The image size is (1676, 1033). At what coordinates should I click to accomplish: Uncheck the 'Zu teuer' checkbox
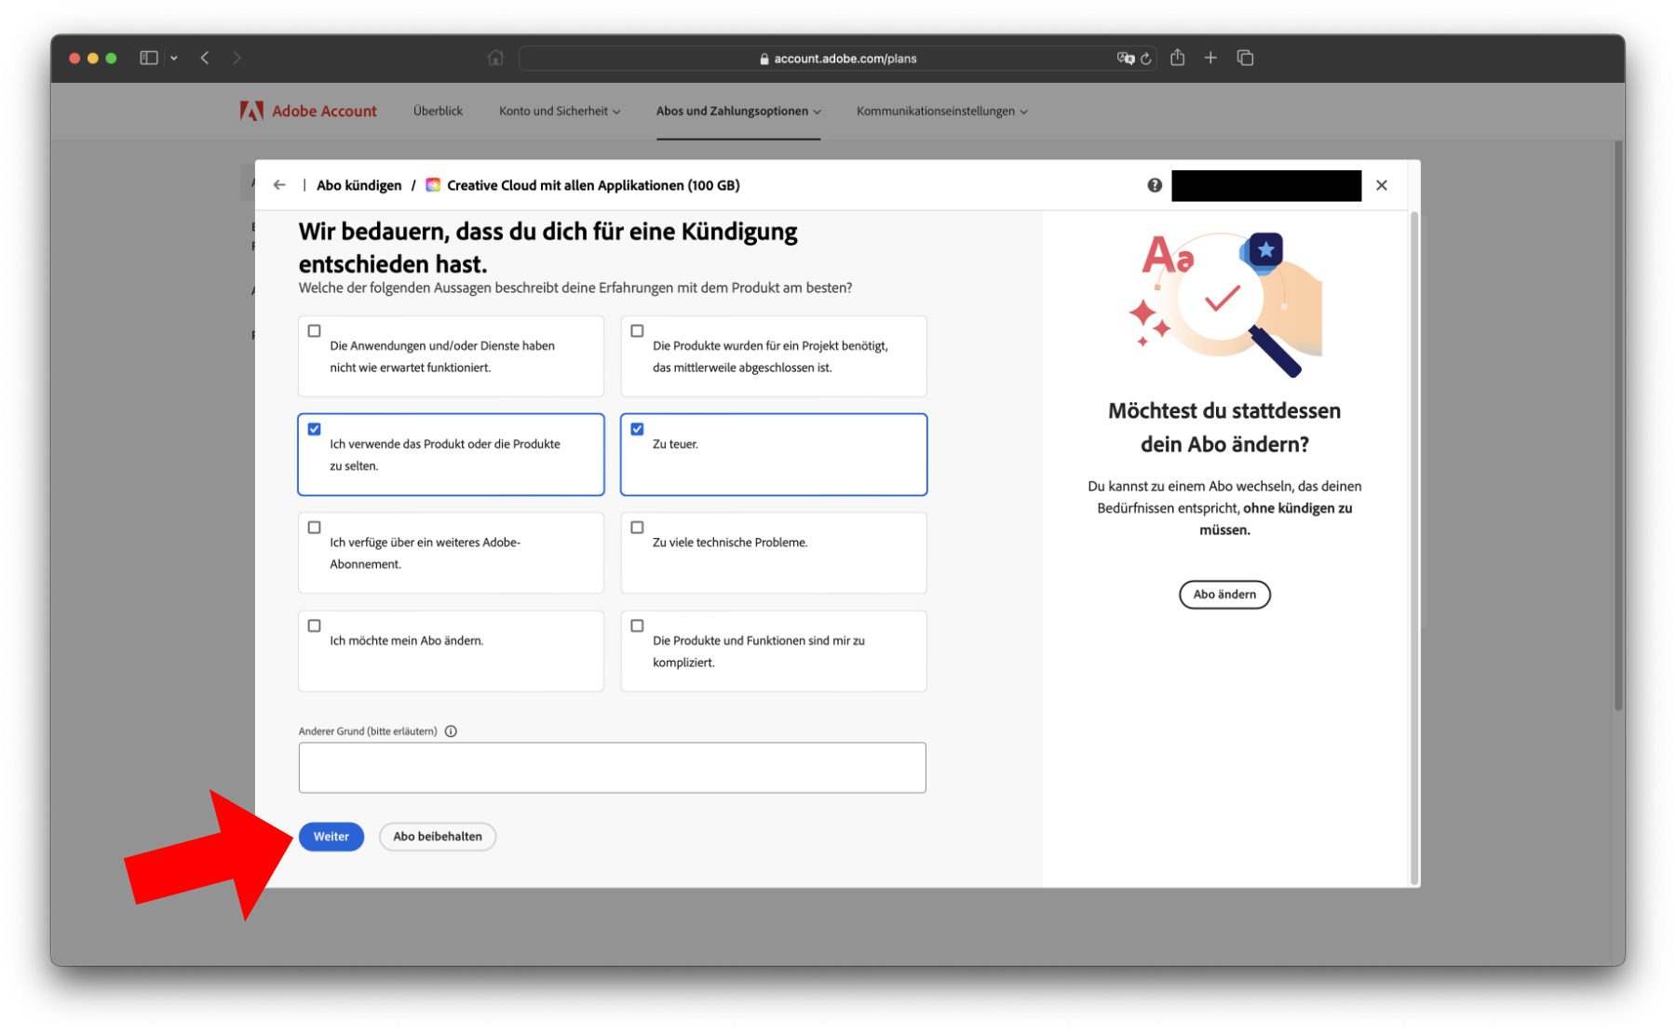pyautogui.click(x=637, y=429)
